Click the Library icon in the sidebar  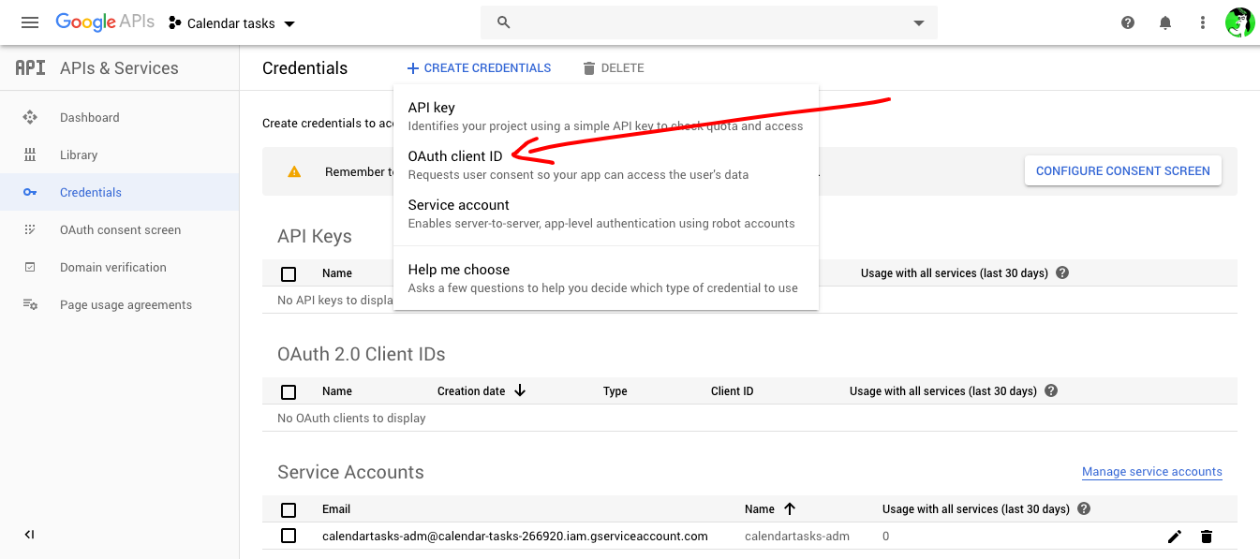coord(30,154)
